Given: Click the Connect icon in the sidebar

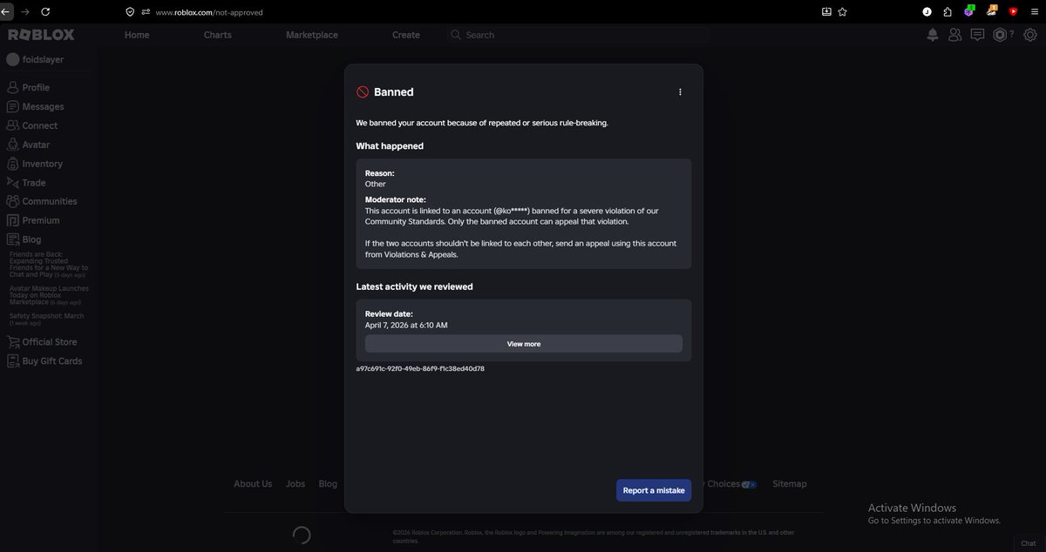Looking at the screenshot, I should (x=13, y=125).
